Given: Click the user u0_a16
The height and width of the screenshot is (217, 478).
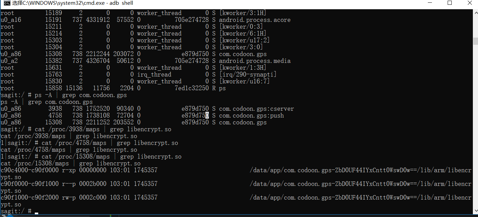Looking at the screenshot, I should (x=11, y=20).
